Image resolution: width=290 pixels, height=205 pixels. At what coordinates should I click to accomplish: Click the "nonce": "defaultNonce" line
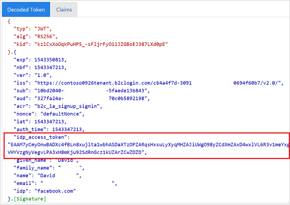pyautogui.click(x=49, y=114)
